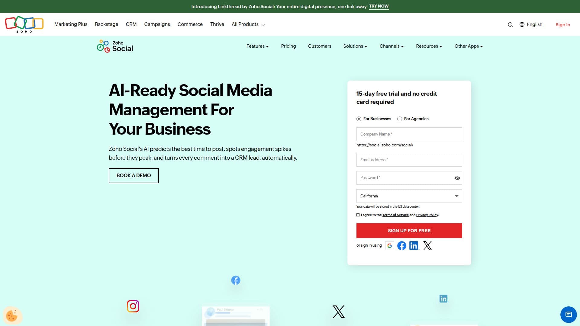Sign in with Facebook icon in form
This screenshot has width=580, height=326.
click(x=402, y=246)
